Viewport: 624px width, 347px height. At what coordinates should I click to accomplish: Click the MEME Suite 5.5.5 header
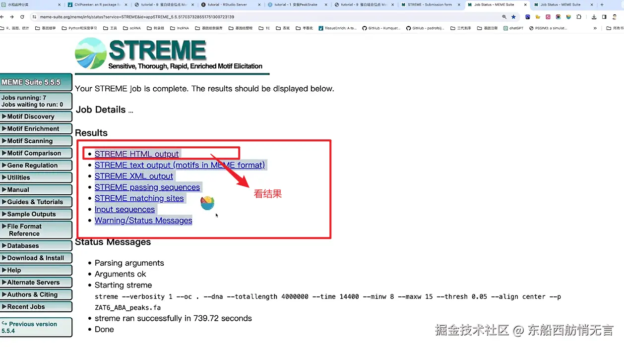tap(36, 82)
